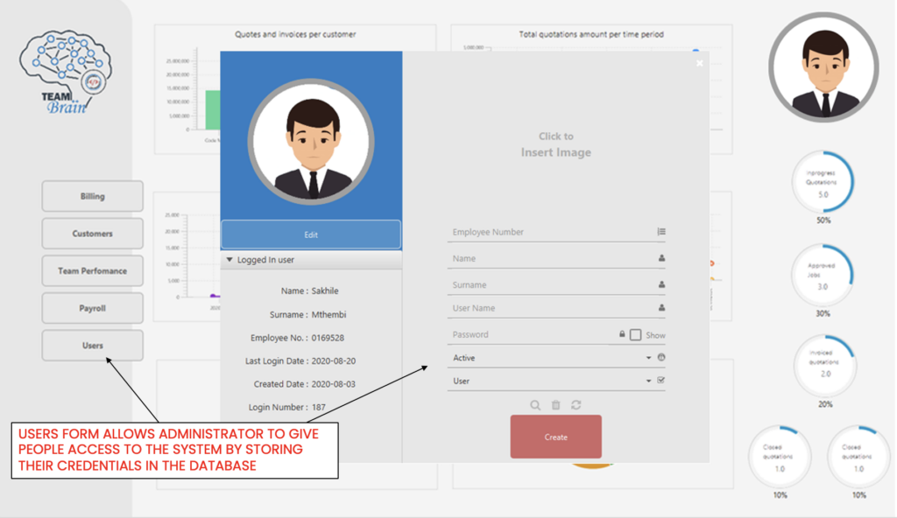Click the Login Number : 187 text

pyautogui.click(x=286, y=407)
